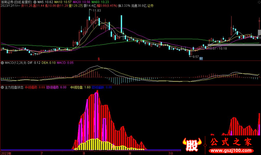The image size is (261, 155).
Task: Click the MA20: 10.56 label
Action: click(81, 2)
